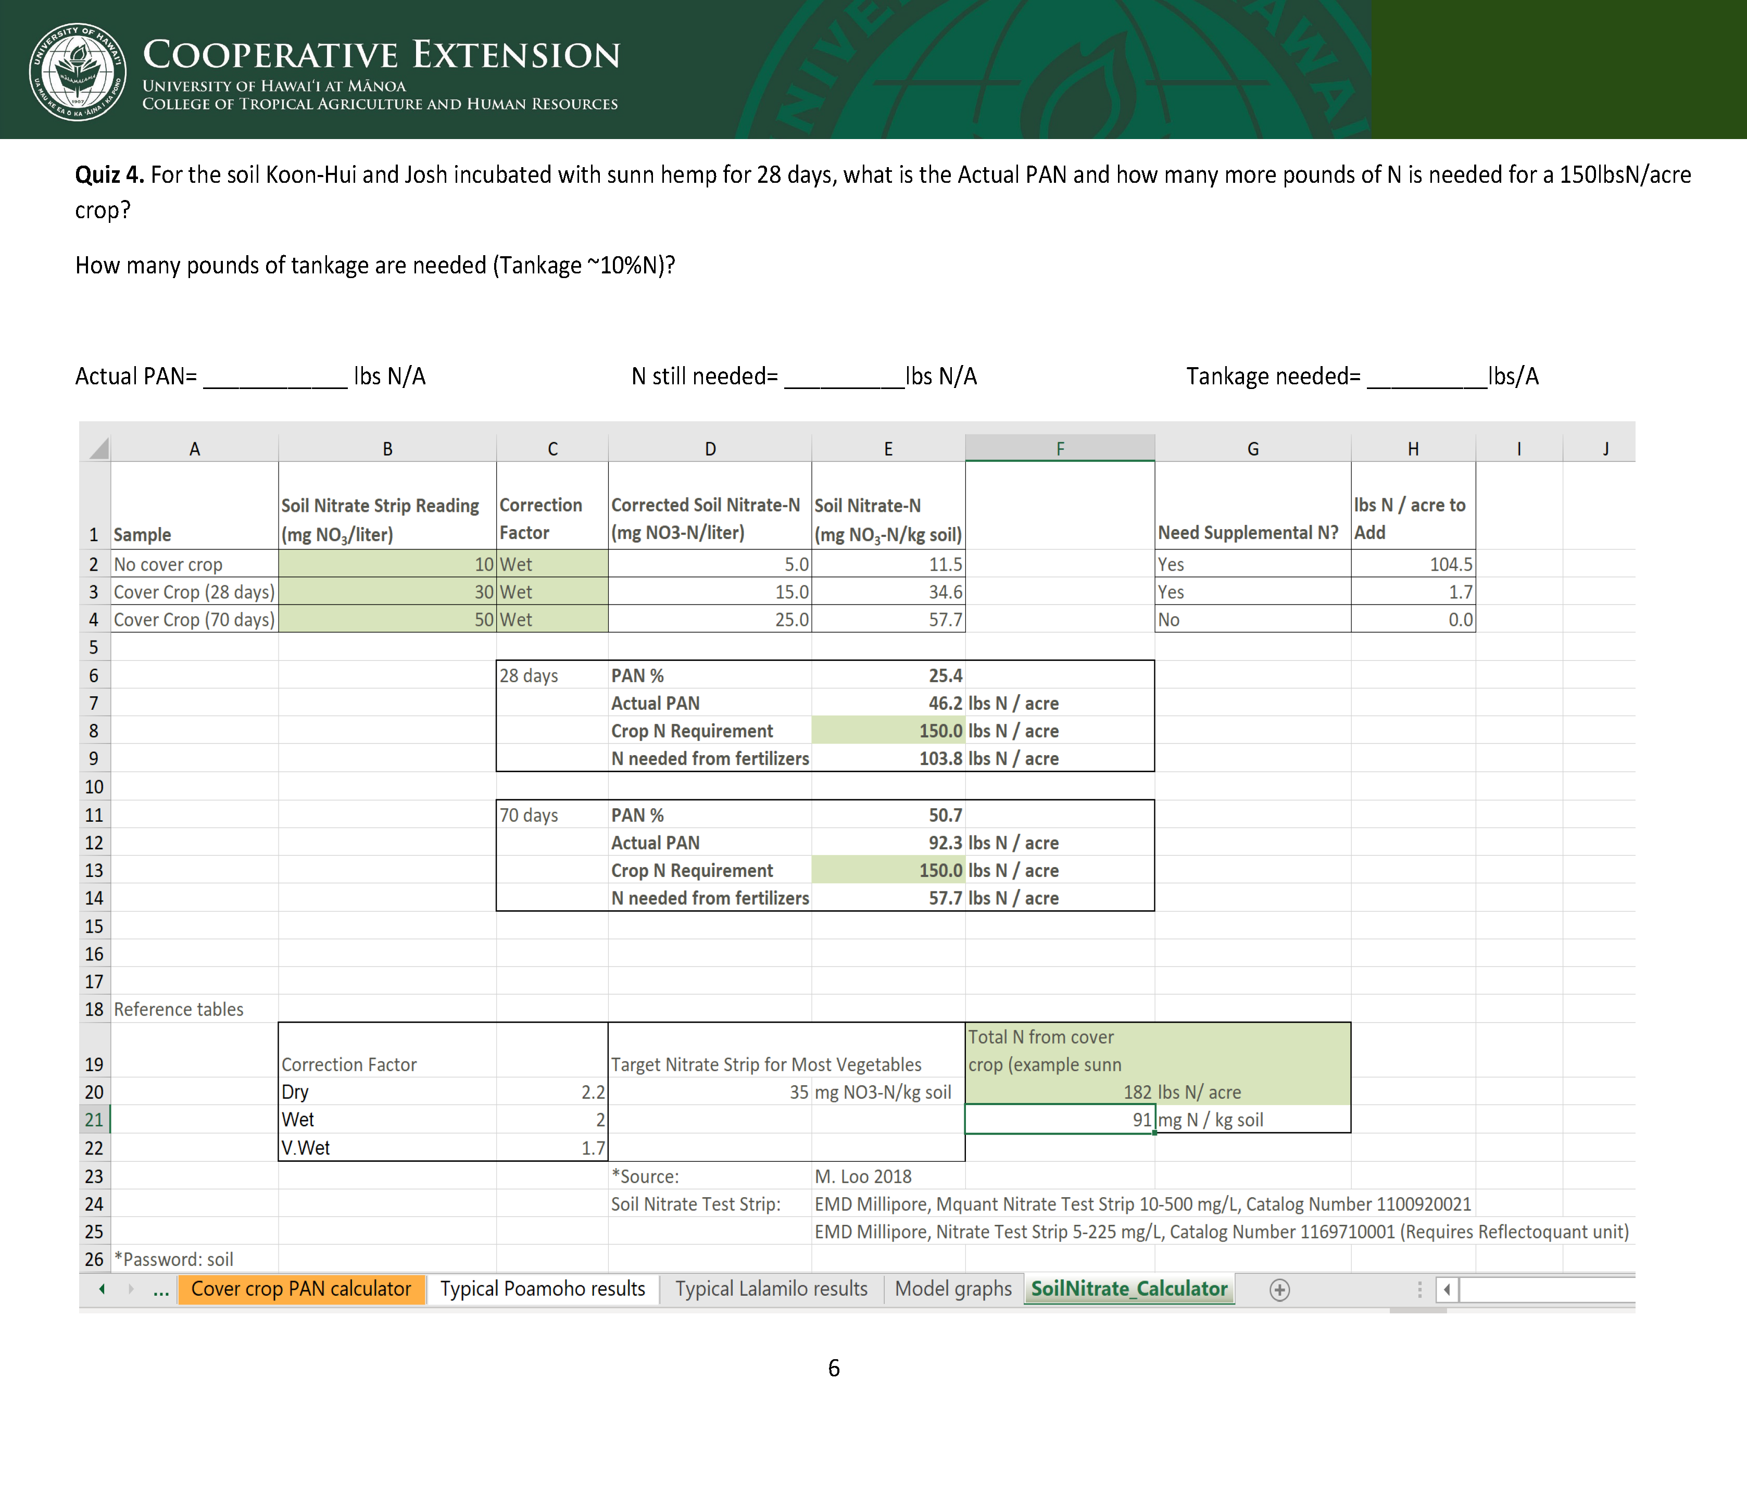Image resolution: width=1747 pixels, height=1505 pixels.
Task: Click the 104.5 lbs N to add cell
Action: (x=1413, y=564)
